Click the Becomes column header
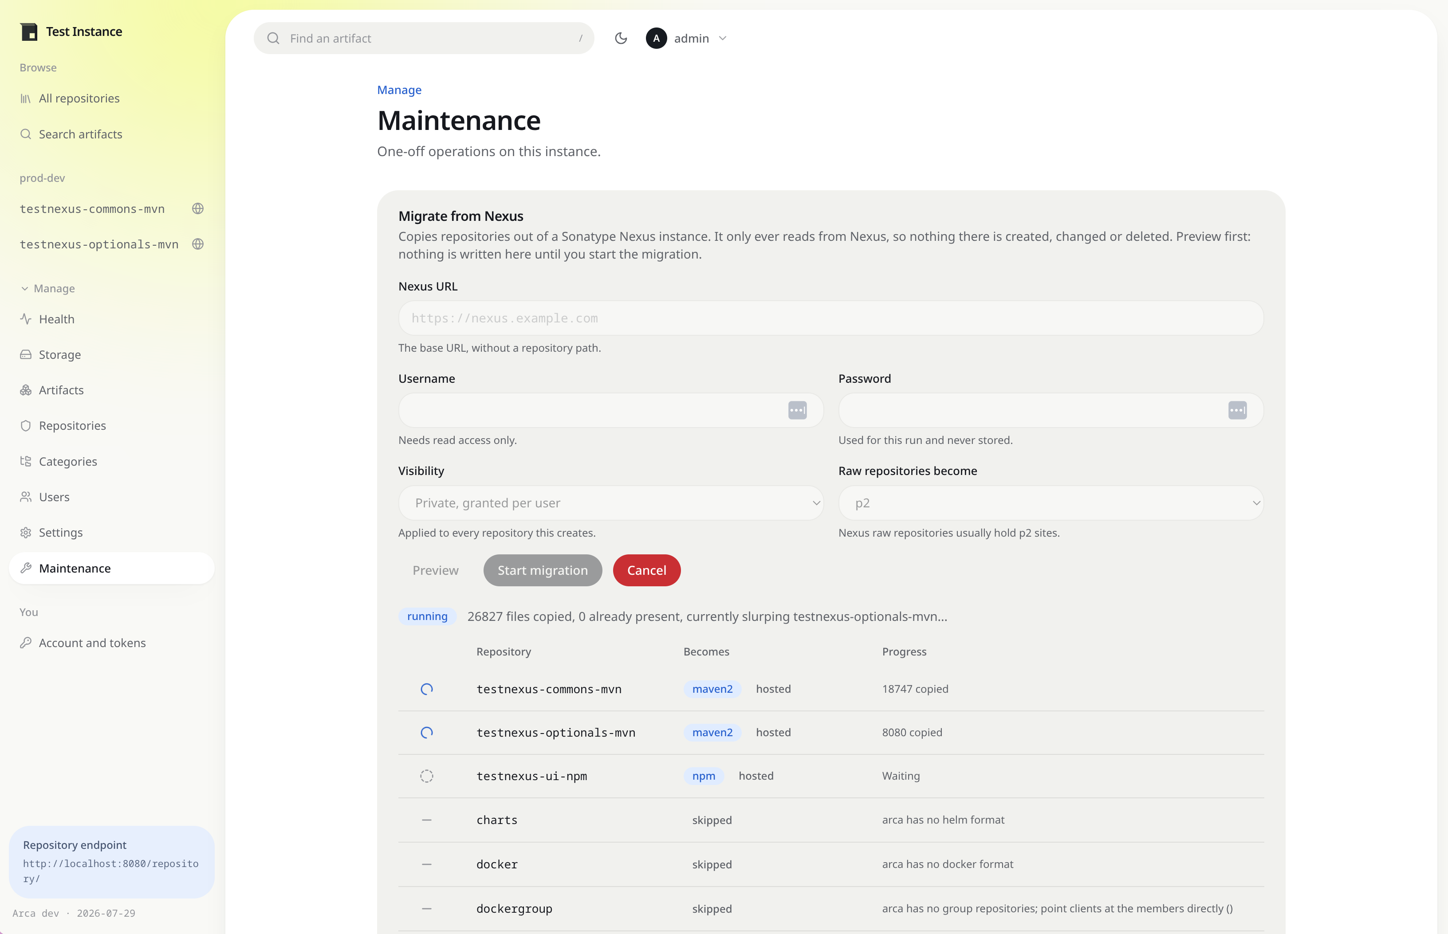This screenshot has width=1448, height=934. [x=706, y=651]
